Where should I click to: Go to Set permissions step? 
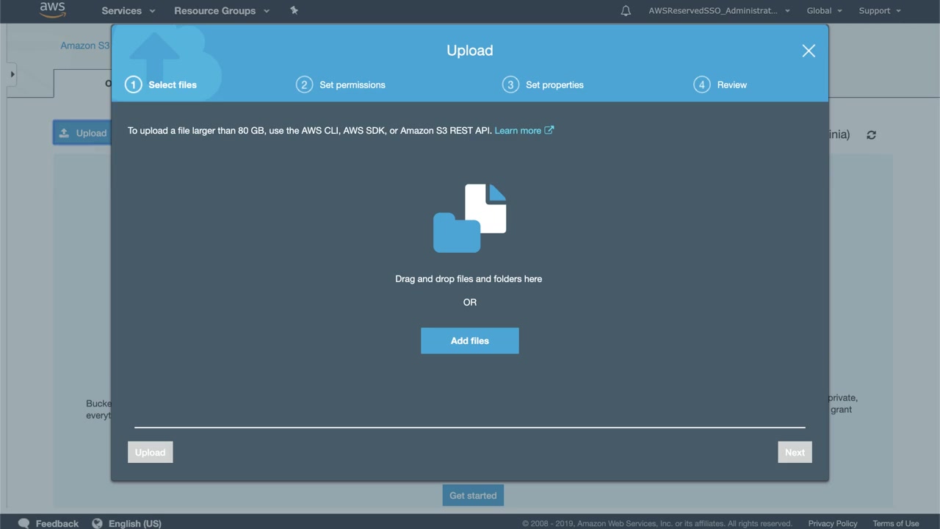coord(352,84)
